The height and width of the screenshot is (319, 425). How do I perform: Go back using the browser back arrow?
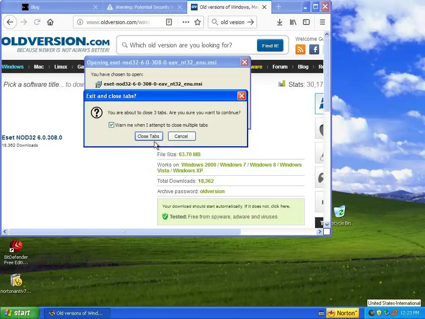click(10, 22)
